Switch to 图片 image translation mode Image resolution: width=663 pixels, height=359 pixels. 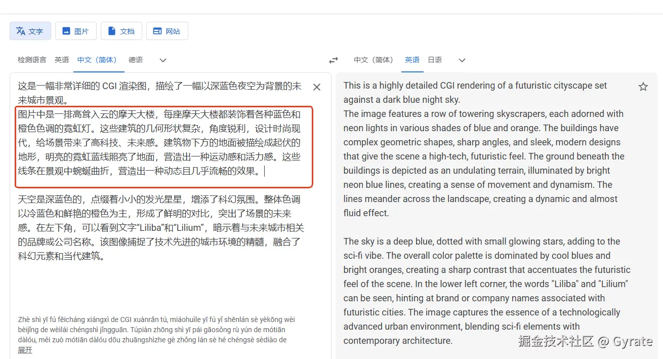76,31
